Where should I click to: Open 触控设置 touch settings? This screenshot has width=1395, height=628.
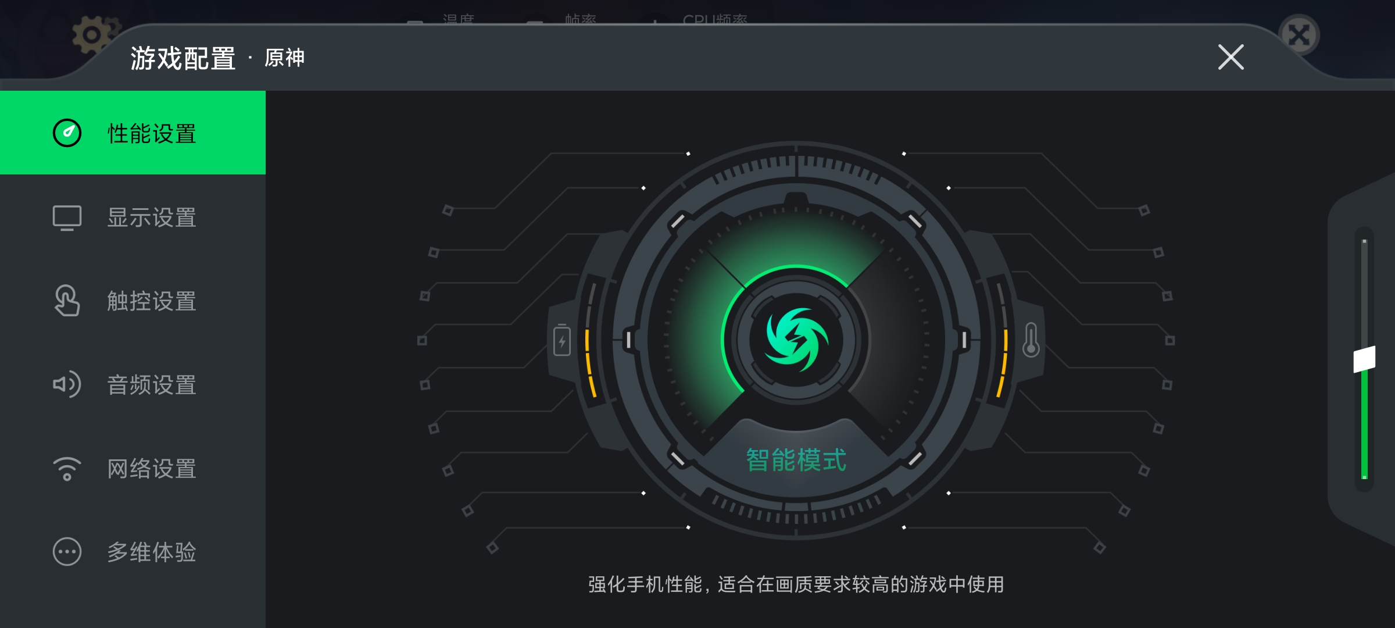coord(133,301)
